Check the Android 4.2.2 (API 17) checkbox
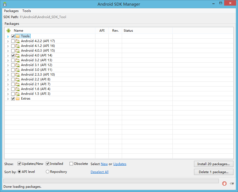Image resolution: width=238 pixels, height=192 pixels. (13, 41)
